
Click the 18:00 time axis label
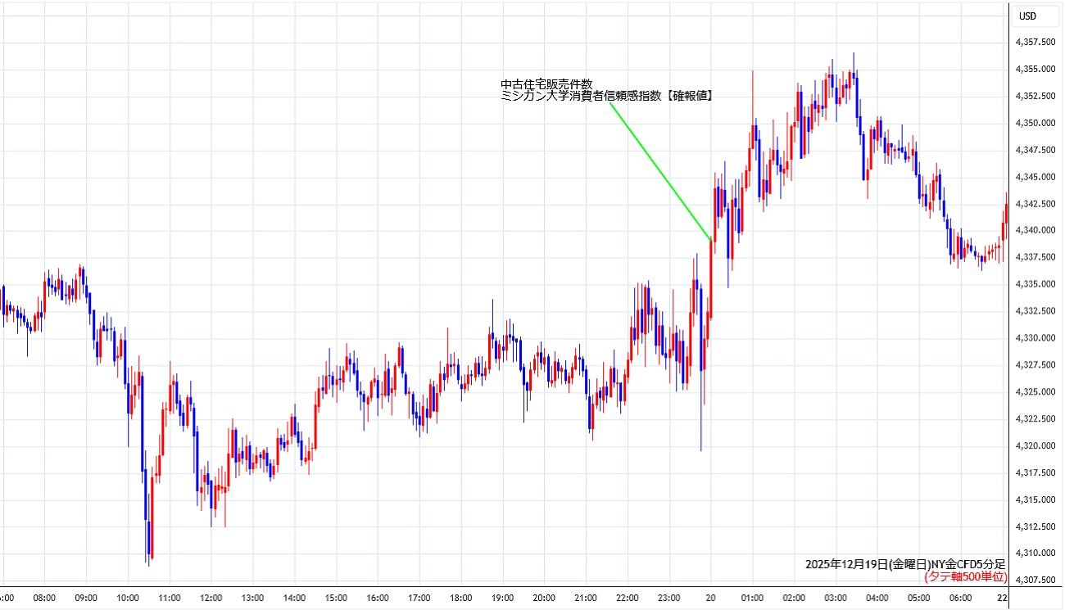(x=461, y=598)
